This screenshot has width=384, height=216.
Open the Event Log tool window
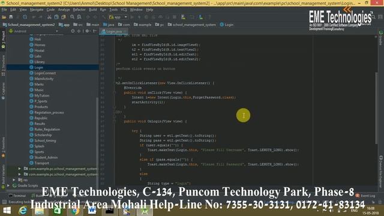[365, 196]
